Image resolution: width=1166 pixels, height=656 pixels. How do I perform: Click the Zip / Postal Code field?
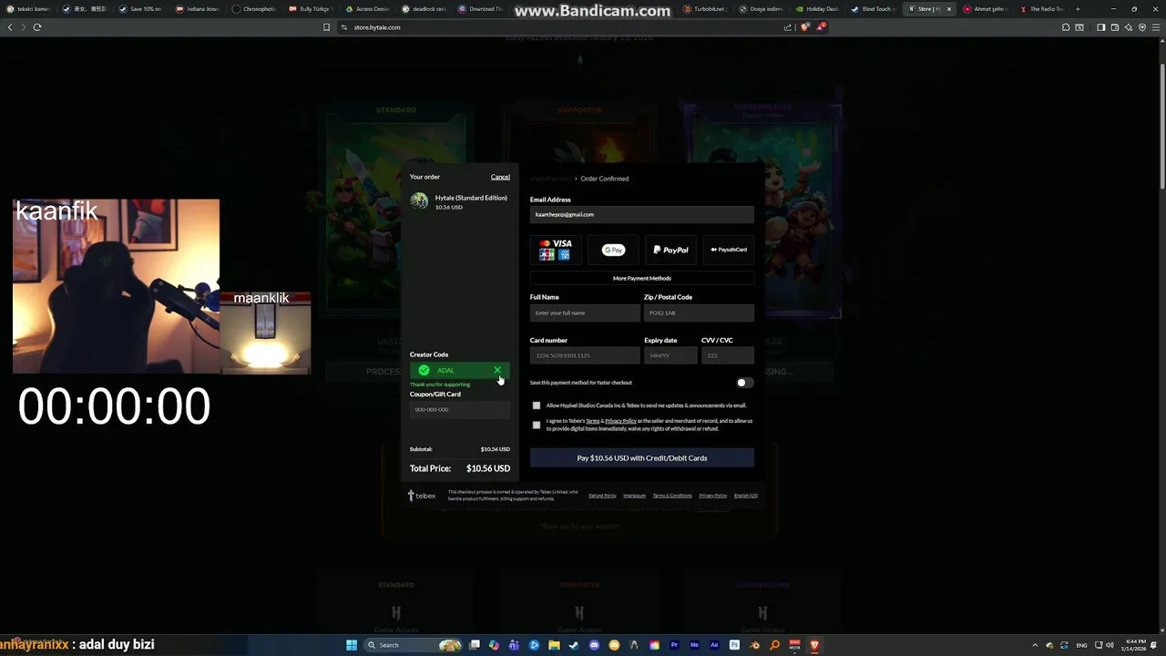[x=699, y=313]
